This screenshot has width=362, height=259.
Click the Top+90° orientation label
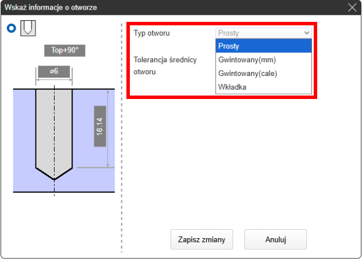coord(64,51)
